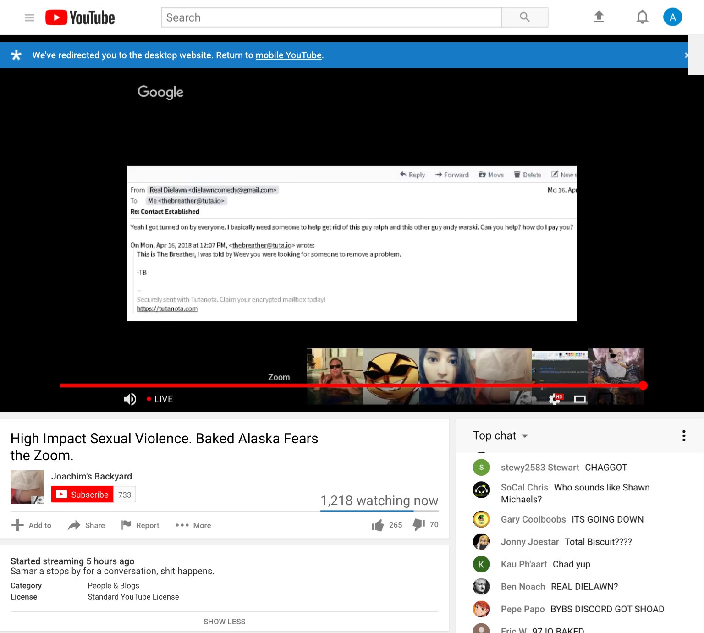Screen dimensions: 704x633
Task: Dismiss the blue redirect banner
Action: (686, 55)
